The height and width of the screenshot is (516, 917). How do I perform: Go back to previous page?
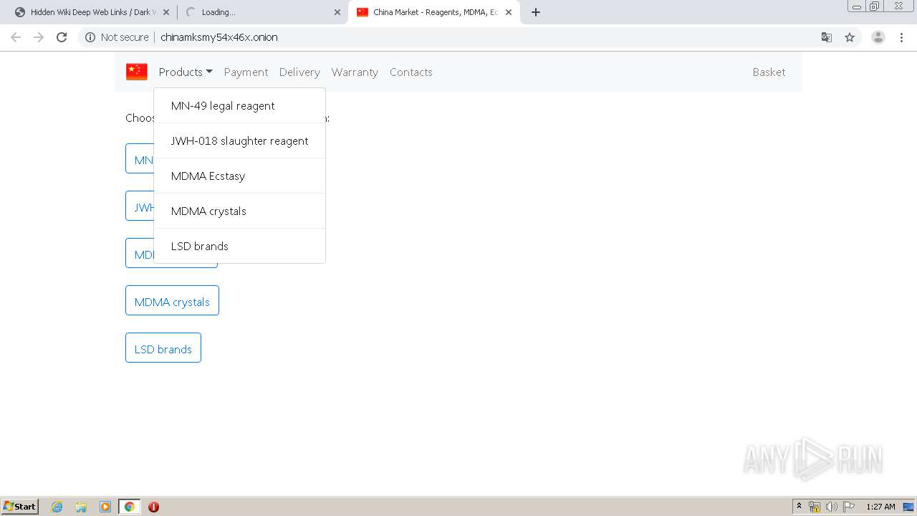click(x=16, y=37)
